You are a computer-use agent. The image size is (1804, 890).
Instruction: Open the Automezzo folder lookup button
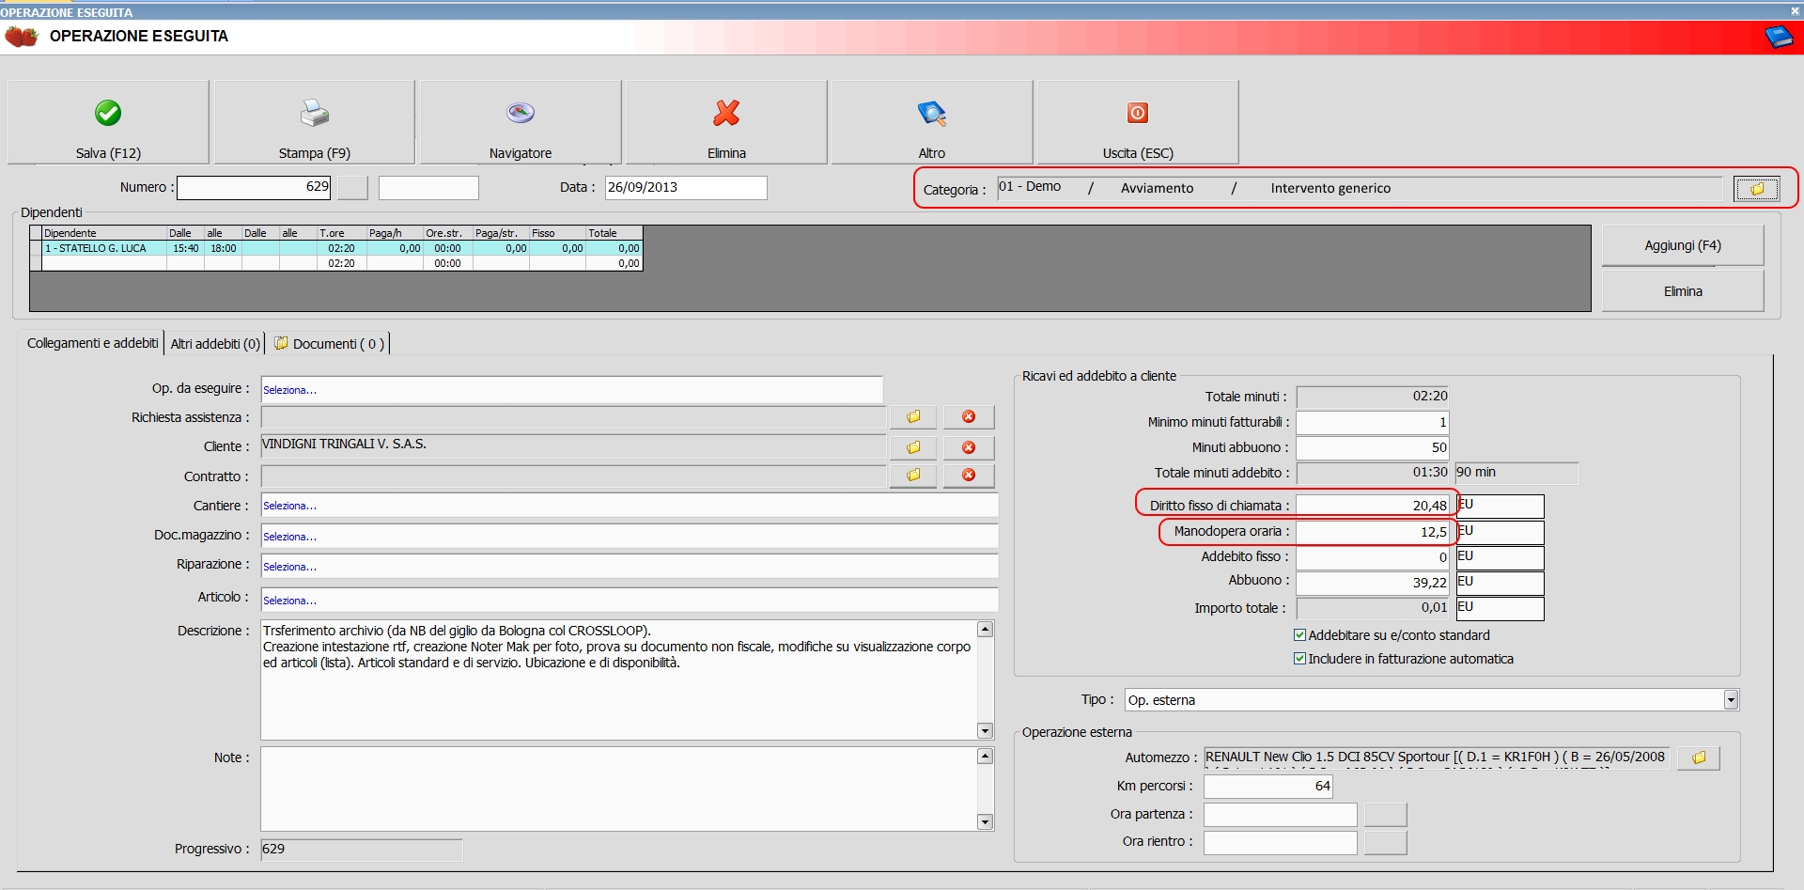[x=1699, y=757]
